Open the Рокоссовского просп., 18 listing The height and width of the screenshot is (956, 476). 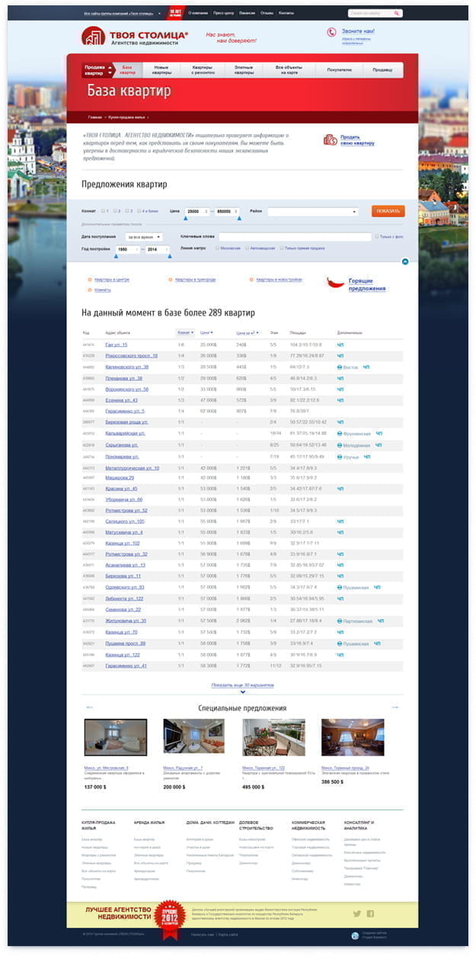[131, 356]
